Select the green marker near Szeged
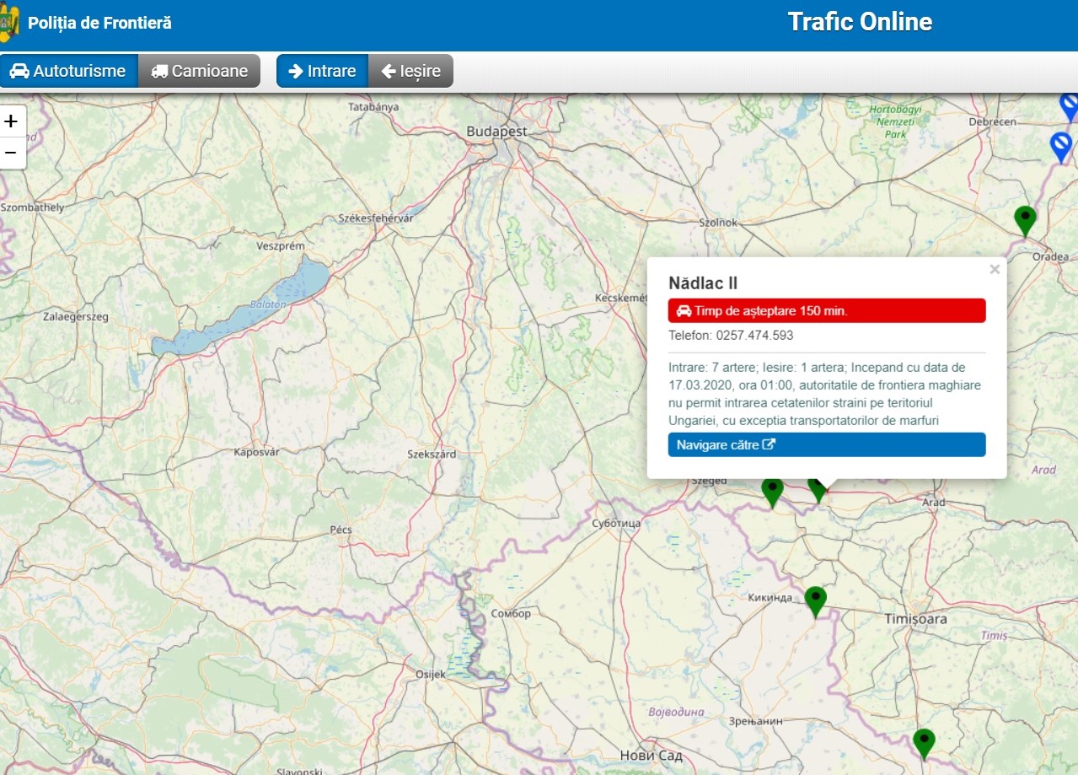 772,491
